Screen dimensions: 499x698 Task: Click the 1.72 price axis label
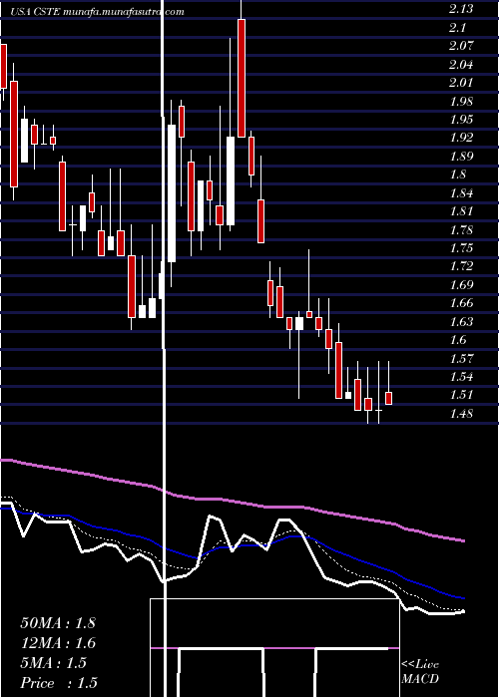pyautogui.click(x=461, y=266)
